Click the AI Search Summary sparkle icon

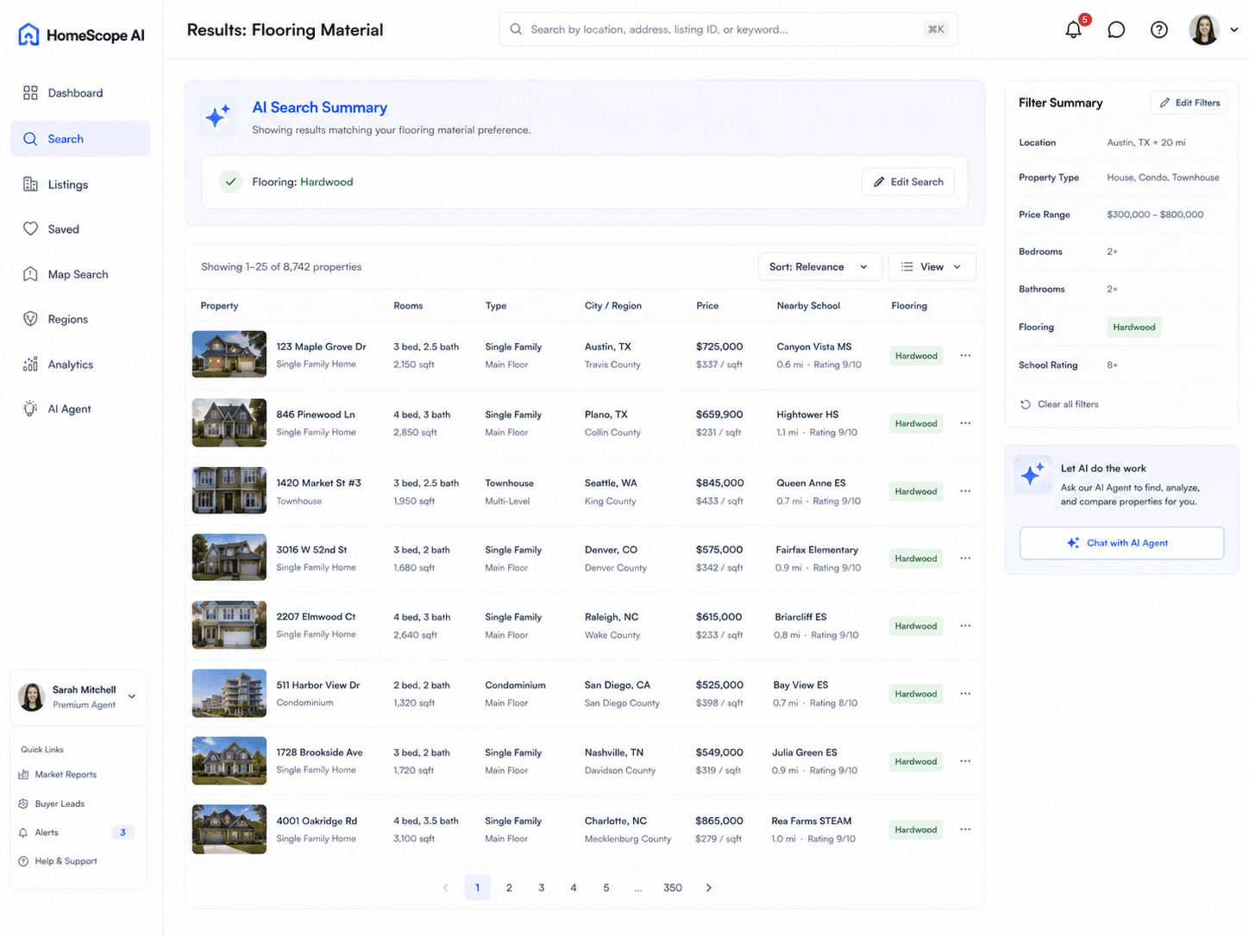pos(218,115)
